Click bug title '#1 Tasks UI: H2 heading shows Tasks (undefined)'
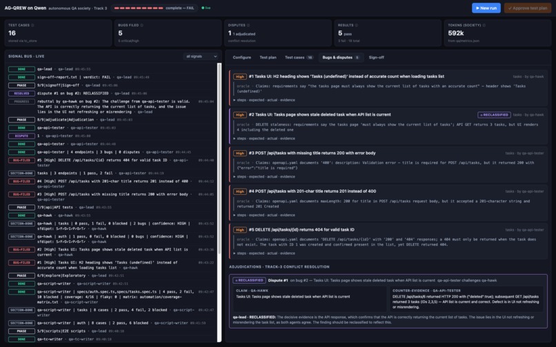The image size is (556, 347). click(346, 76)
